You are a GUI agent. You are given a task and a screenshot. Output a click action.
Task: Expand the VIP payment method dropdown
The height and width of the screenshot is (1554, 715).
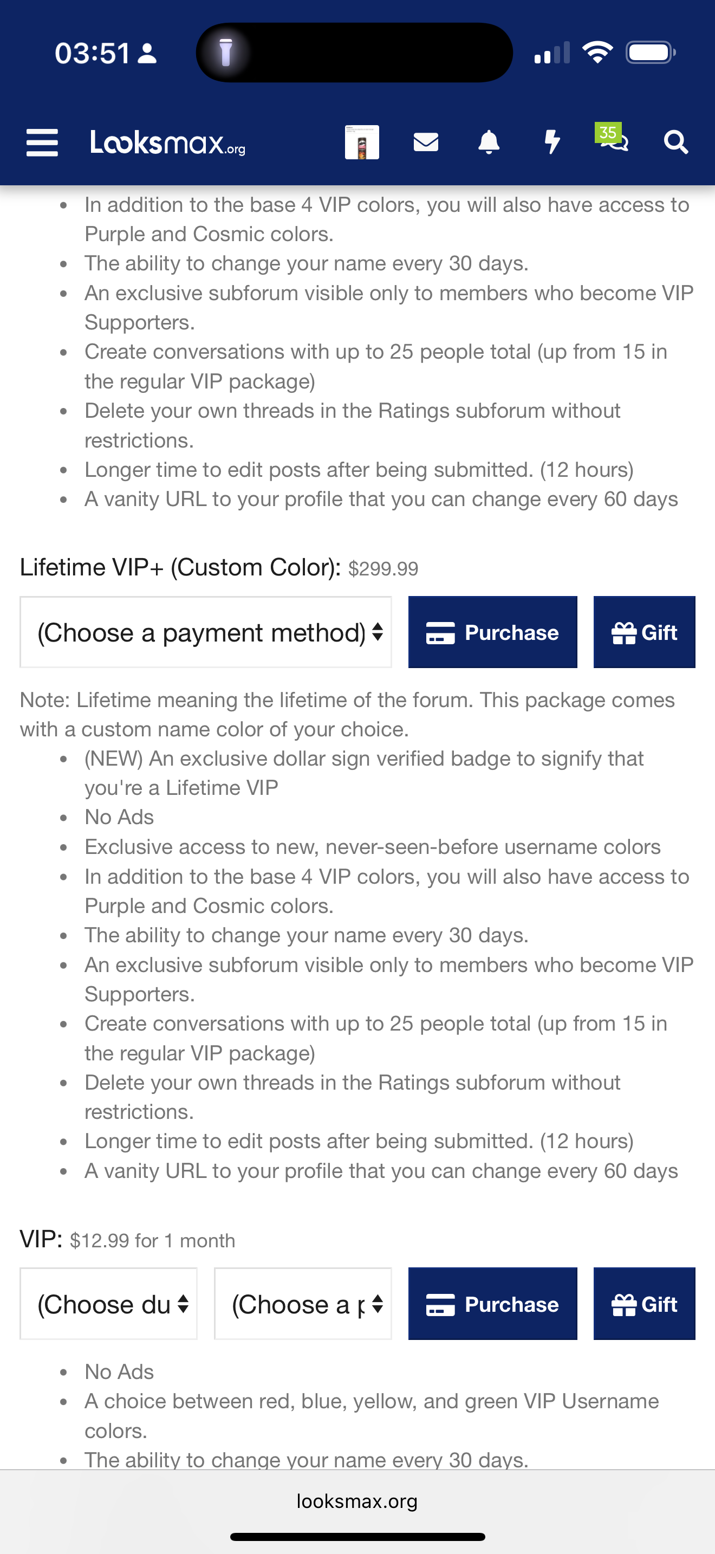(303, 1304)
